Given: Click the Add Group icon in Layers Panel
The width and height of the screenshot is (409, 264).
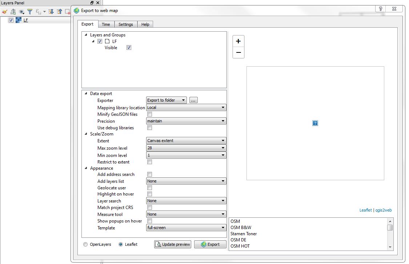Looking at the screenshot, I should pos(13,11).
